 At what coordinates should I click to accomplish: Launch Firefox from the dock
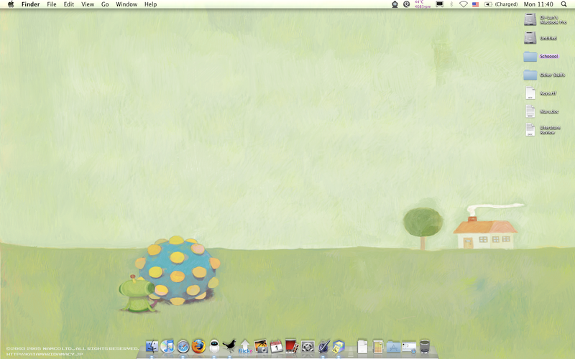coord(198,346)
